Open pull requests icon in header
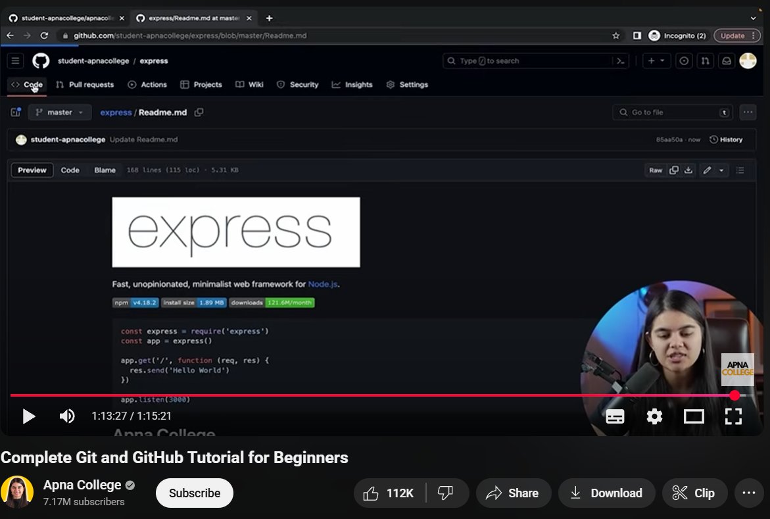This screenshot has width=770, height=519. pyautogui.click(x=705, y=61)
